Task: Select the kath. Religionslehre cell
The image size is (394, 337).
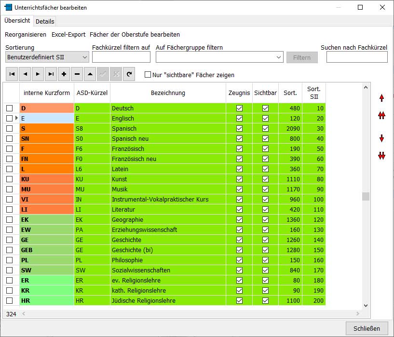Action: coord(168,291)
